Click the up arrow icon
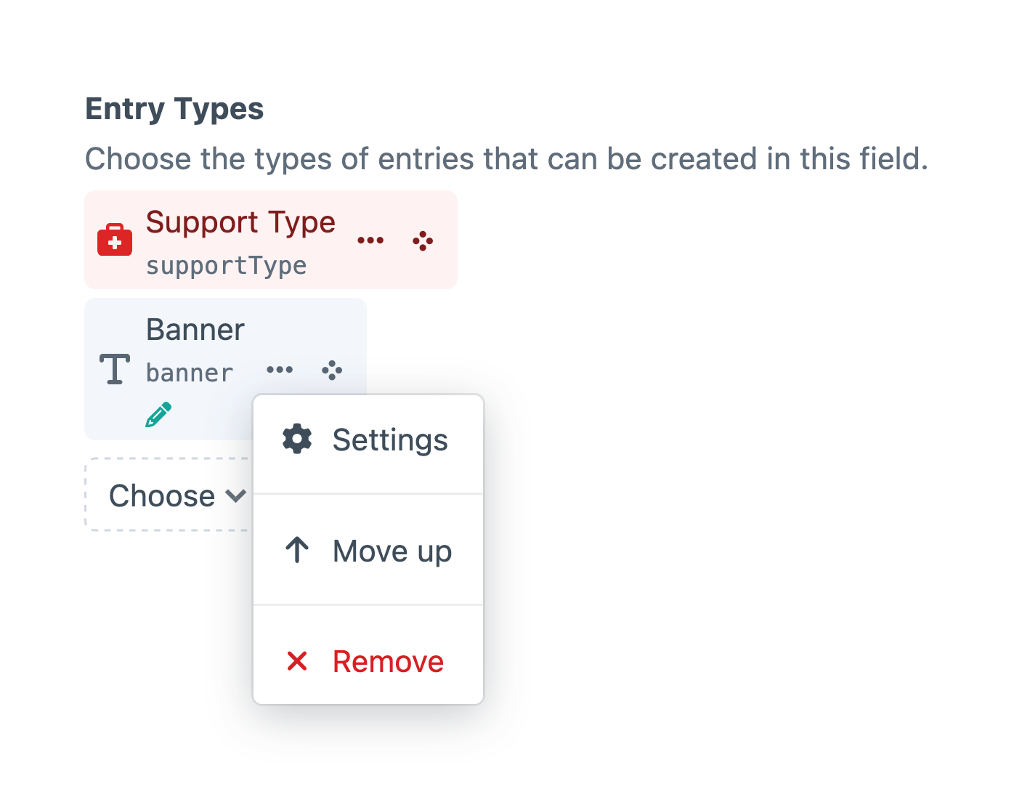Viewport: 1030px width, 797px height. [297, 551]
